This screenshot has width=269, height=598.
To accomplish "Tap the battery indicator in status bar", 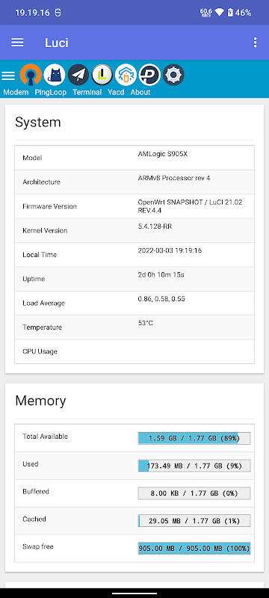I will (x=229, y=13).
